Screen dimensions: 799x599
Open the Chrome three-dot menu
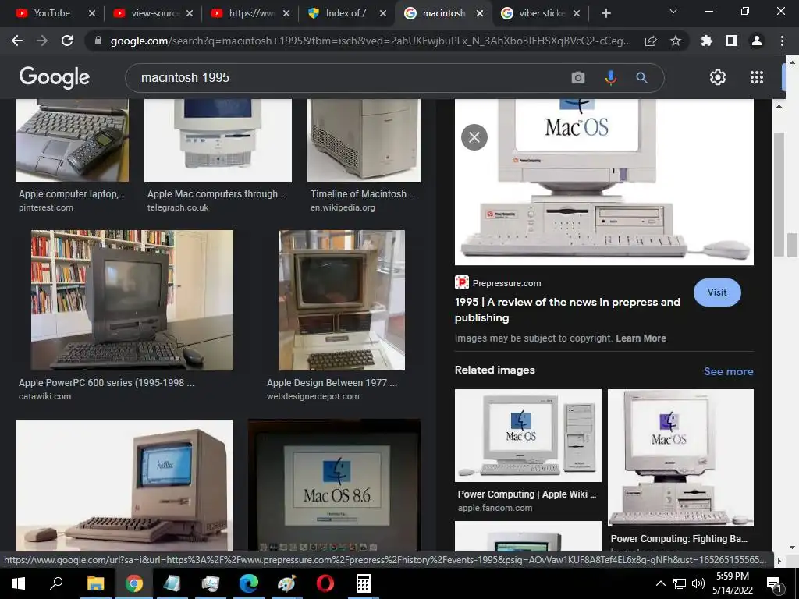[782, 41]
